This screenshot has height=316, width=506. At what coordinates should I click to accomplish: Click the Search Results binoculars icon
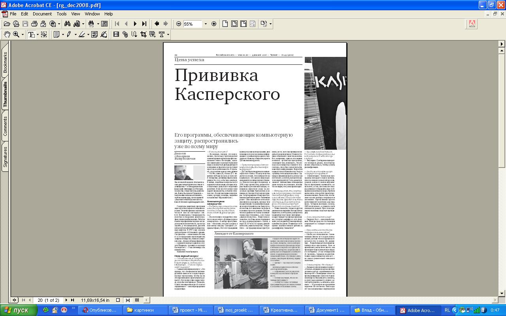tap(76, 24)
